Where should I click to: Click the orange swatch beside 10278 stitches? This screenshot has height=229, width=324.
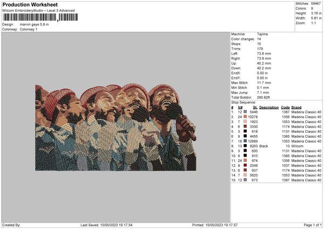[x=245, y=117]
